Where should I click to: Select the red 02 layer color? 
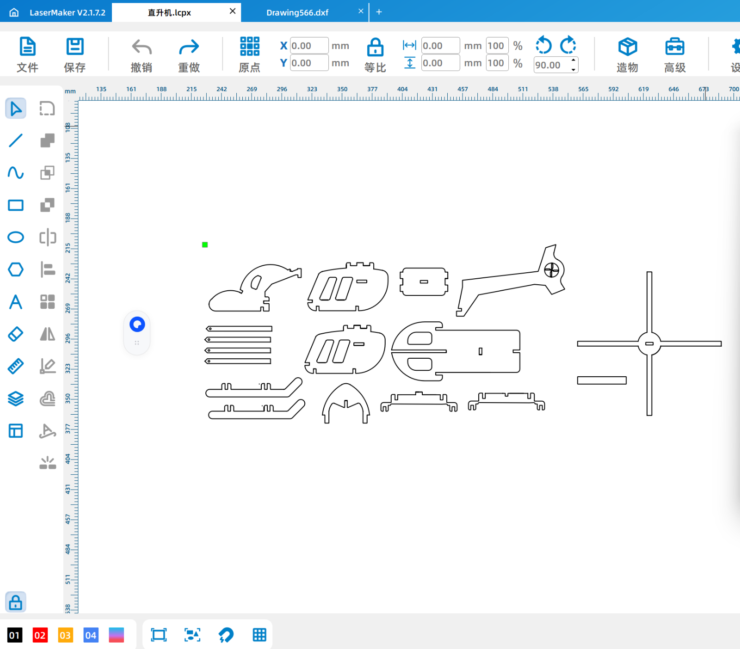coord(40,635)
